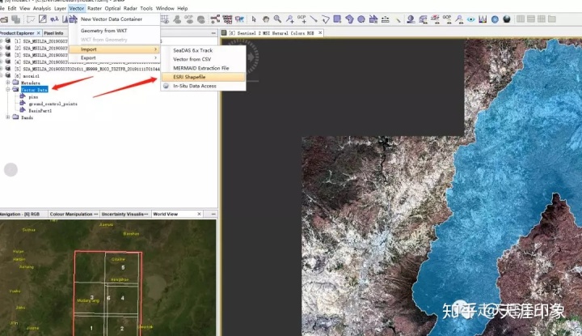Close the Product Explorer tab
Viewport: 582px width, 336px height.
coord(39,33)
